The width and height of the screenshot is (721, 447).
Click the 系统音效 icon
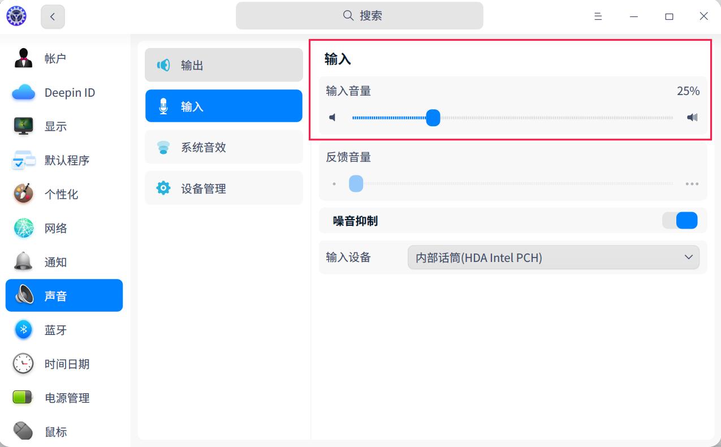point(163,147)
